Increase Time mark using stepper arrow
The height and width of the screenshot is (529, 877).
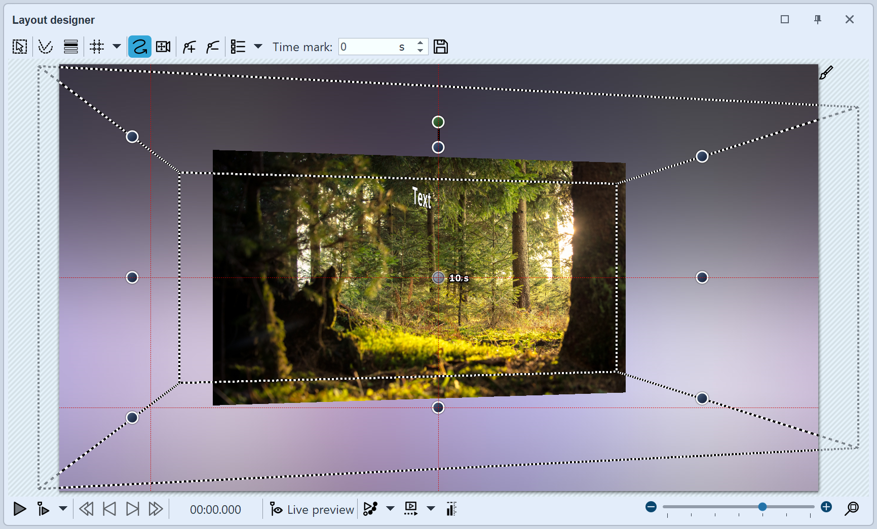pos(420,43)
